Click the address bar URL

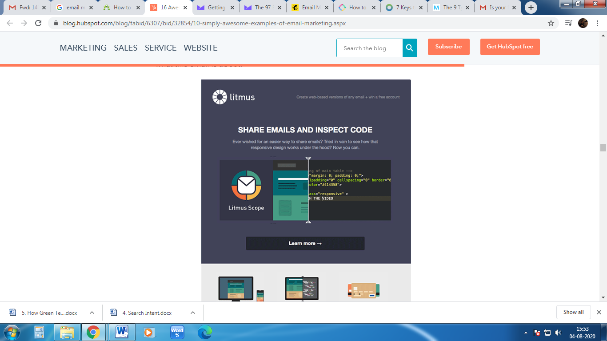pos(204,23)
